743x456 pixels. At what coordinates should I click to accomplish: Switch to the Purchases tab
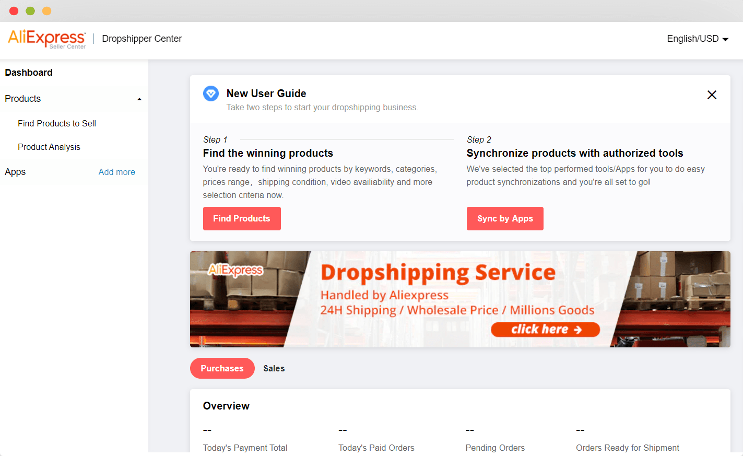222,368
